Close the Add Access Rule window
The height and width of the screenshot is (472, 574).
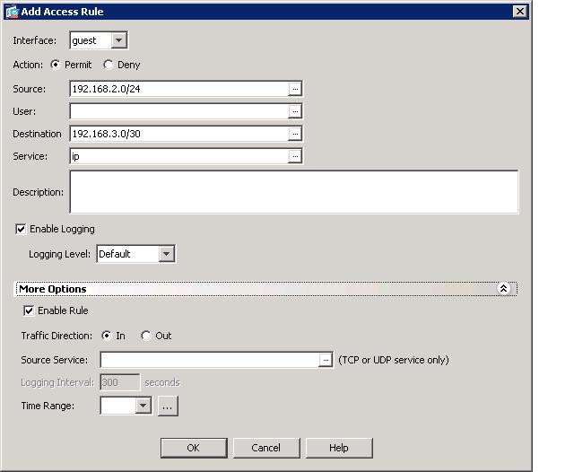pyautogui.click(x=520, y=12)
